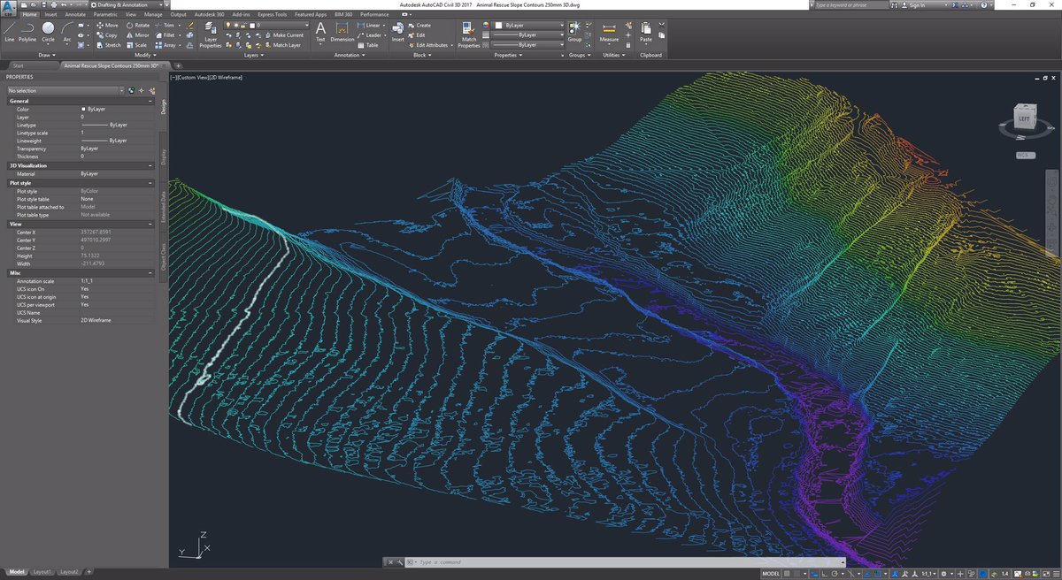
Task: Click the viewport label 2D Wireframe
Action: pyautogui.click(x=226, y=78)
